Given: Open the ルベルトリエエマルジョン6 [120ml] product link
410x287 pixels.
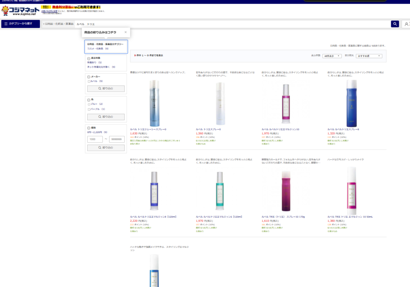Looking at the screenshot, I should [219, 217].
